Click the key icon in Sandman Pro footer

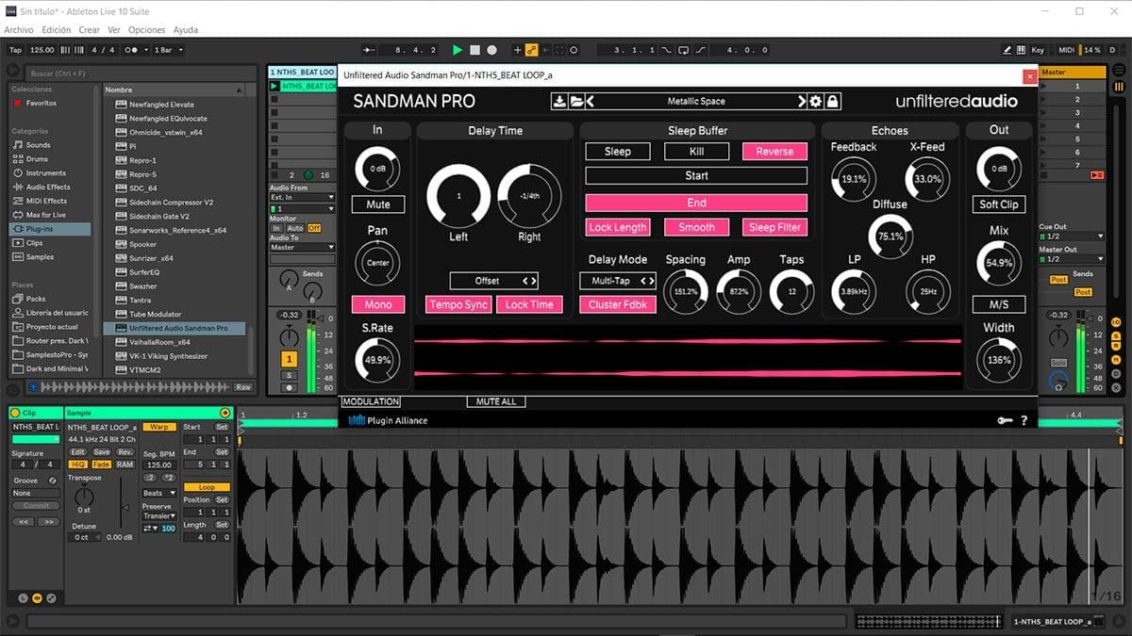click(x=1005, y=420)
